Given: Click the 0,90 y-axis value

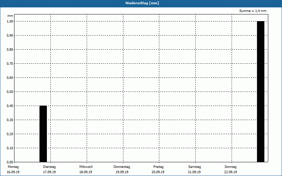Looking at the screenshot, I should click(10, 36).
